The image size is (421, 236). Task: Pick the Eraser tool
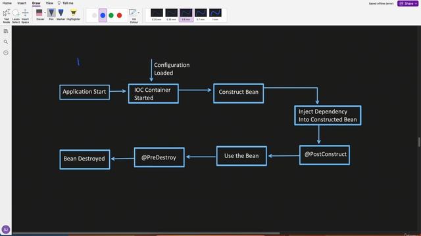(39, 14)
